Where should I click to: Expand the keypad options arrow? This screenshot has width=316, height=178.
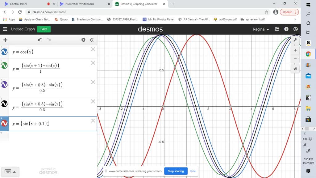tap(15, 172)
